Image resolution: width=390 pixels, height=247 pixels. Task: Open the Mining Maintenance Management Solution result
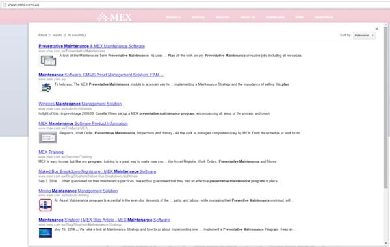click(78, 191)
